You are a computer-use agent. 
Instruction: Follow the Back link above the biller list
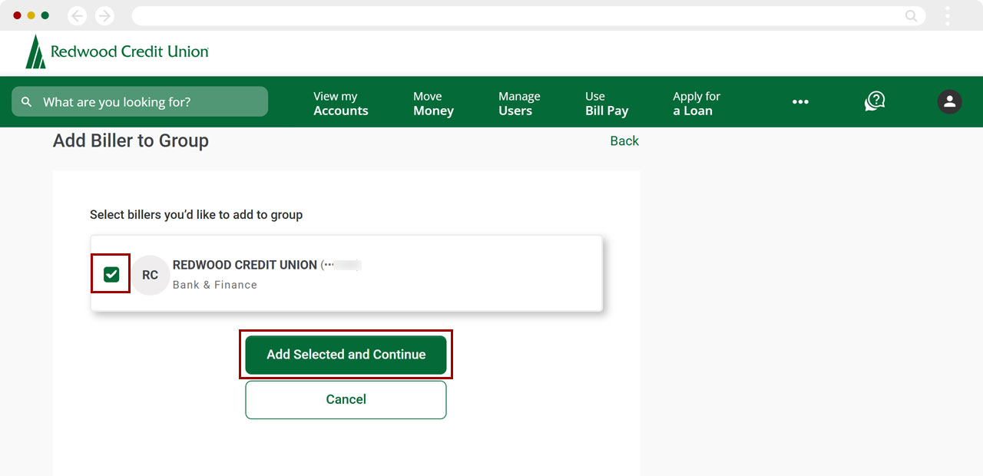(x=624, y=140)
